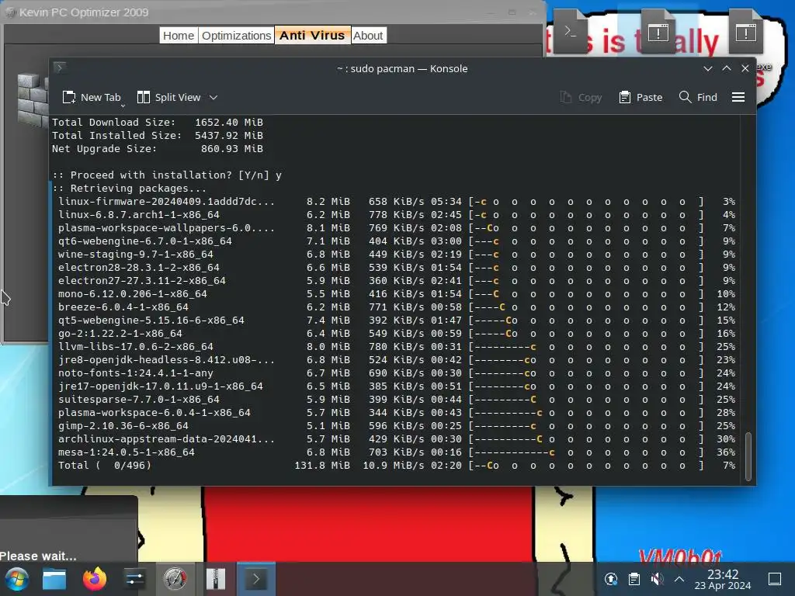Click the linux-firmware package line
Image resolution: width=795 pixels, height=596 pixels.
397,202
